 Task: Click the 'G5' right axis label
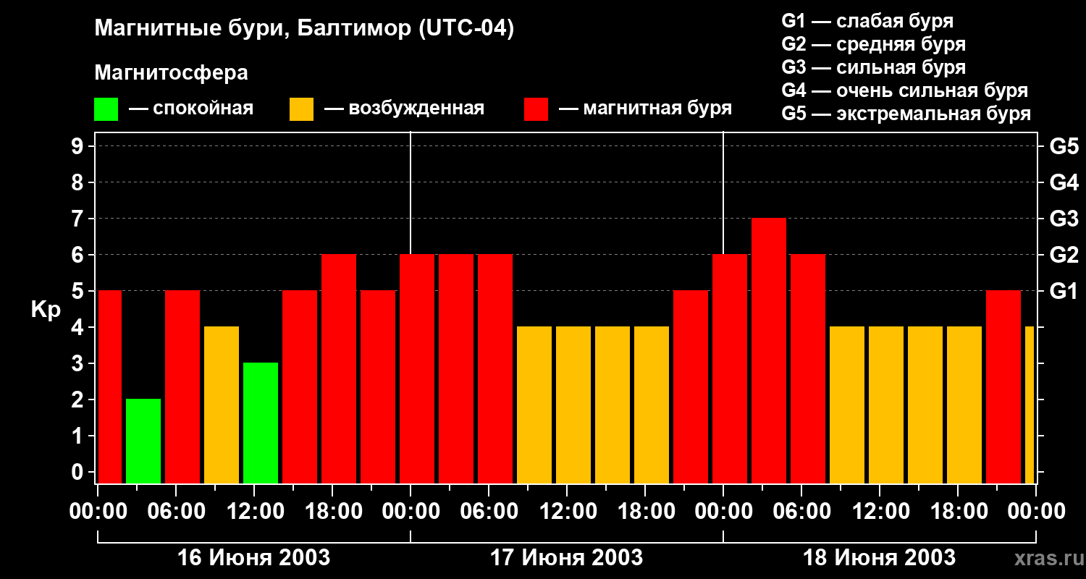1064,146
